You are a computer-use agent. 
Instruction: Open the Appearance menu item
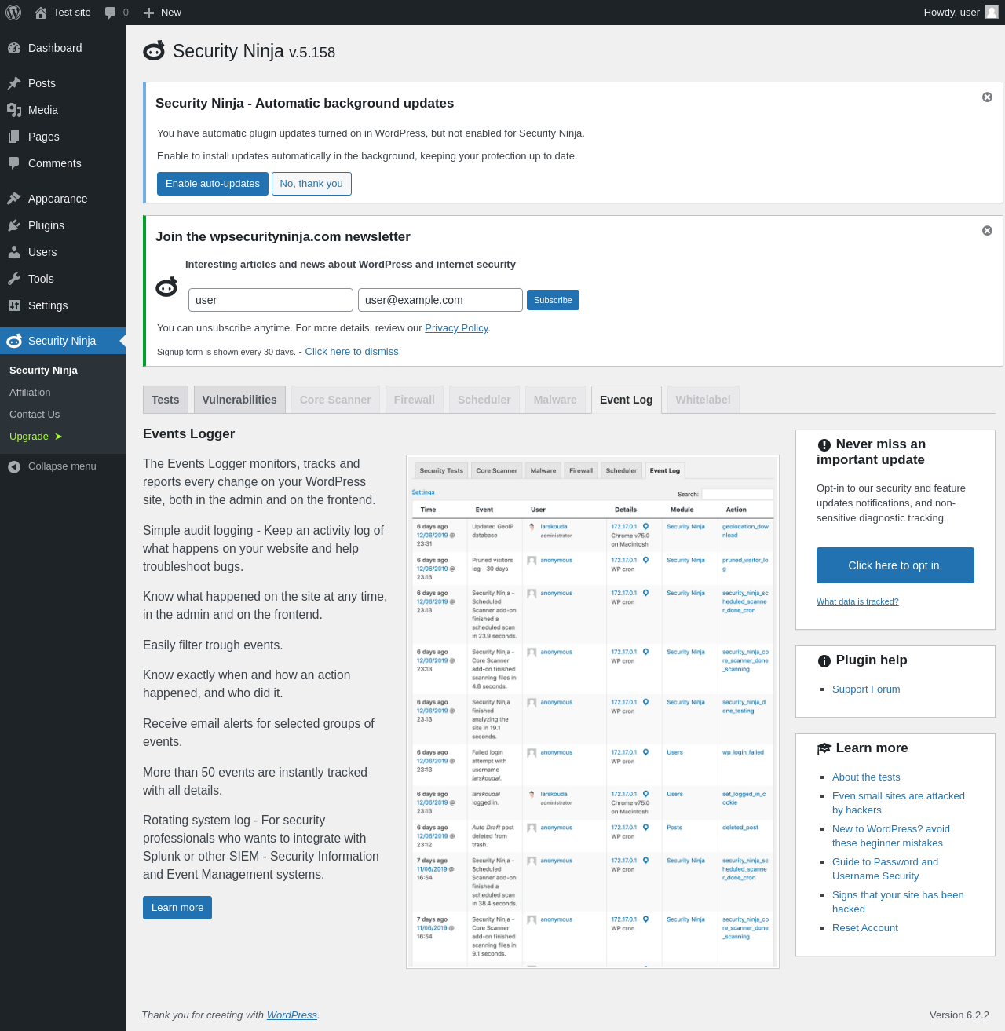63,199
